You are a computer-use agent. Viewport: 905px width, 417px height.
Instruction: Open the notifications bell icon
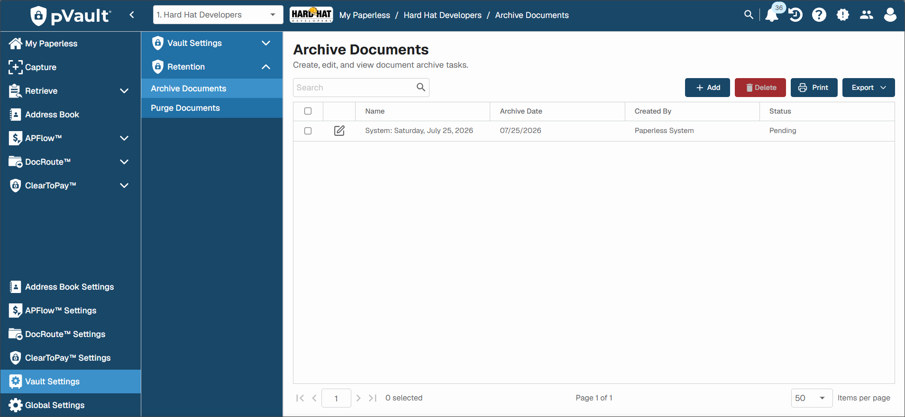tap(771, 15)
